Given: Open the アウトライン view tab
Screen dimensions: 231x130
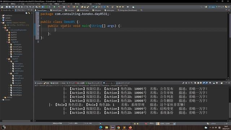Looking at the screenshot, I should [20, 10].
